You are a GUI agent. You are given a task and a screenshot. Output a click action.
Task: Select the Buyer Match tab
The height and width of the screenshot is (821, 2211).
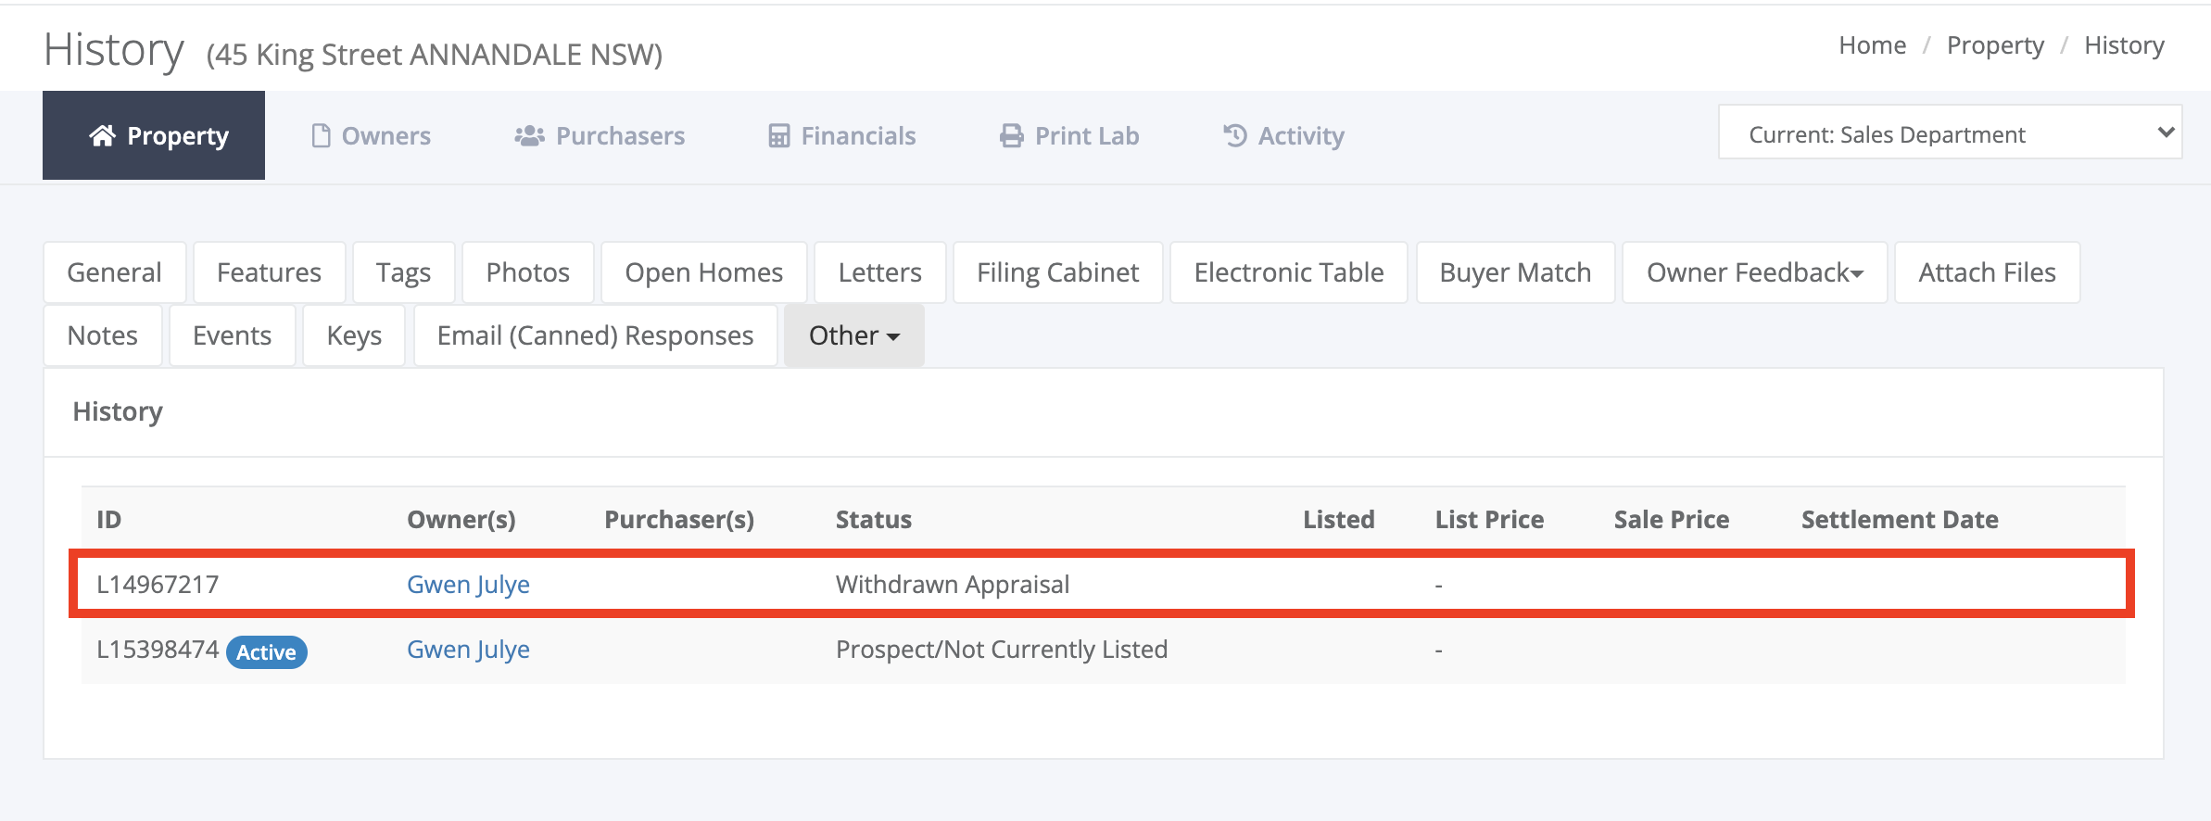pos(1515,272)
